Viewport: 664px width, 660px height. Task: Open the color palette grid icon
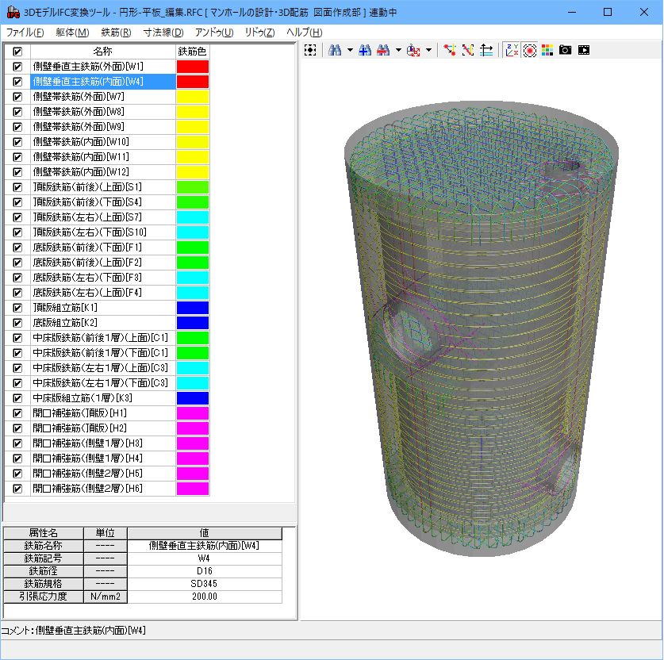click(547, 51)
